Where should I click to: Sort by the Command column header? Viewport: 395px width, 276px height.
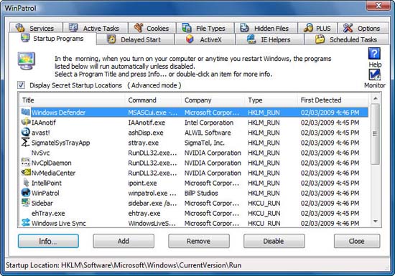[153, 100]
